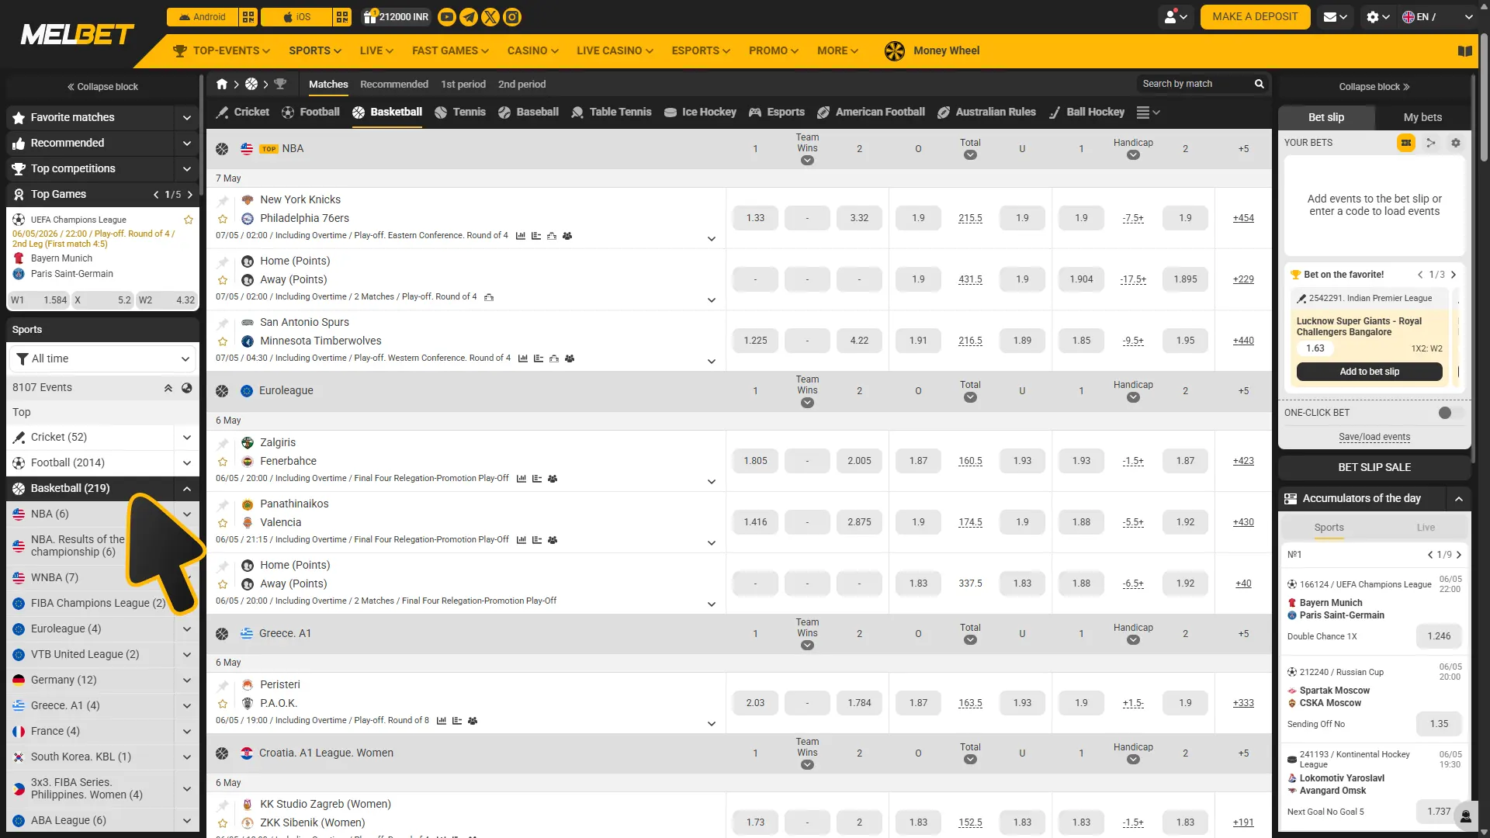Open live support chat icon
Image resolution: width=1490 pixels, height=838 pixels.
point(1466,816)
